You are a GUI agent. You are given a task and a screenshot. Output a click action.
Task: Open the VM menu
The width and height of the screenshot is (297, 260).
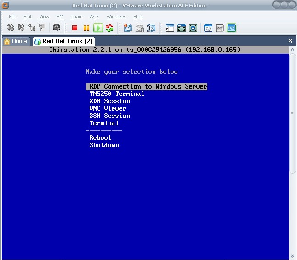point(60,17)
